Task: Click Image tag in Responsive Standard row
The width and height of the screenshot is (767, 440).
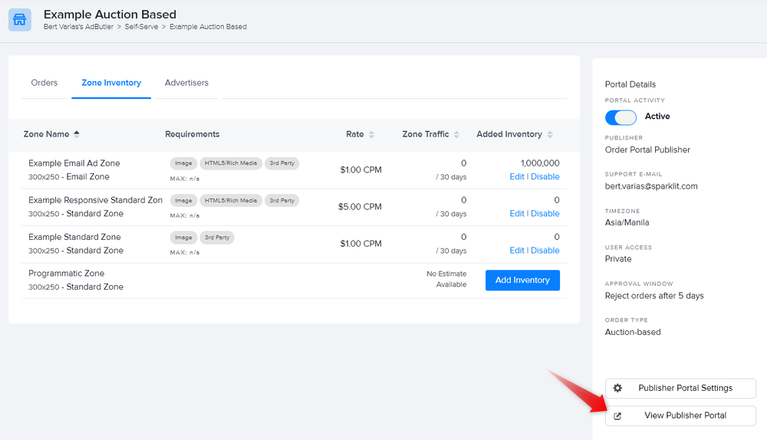Action: (183, 200)
